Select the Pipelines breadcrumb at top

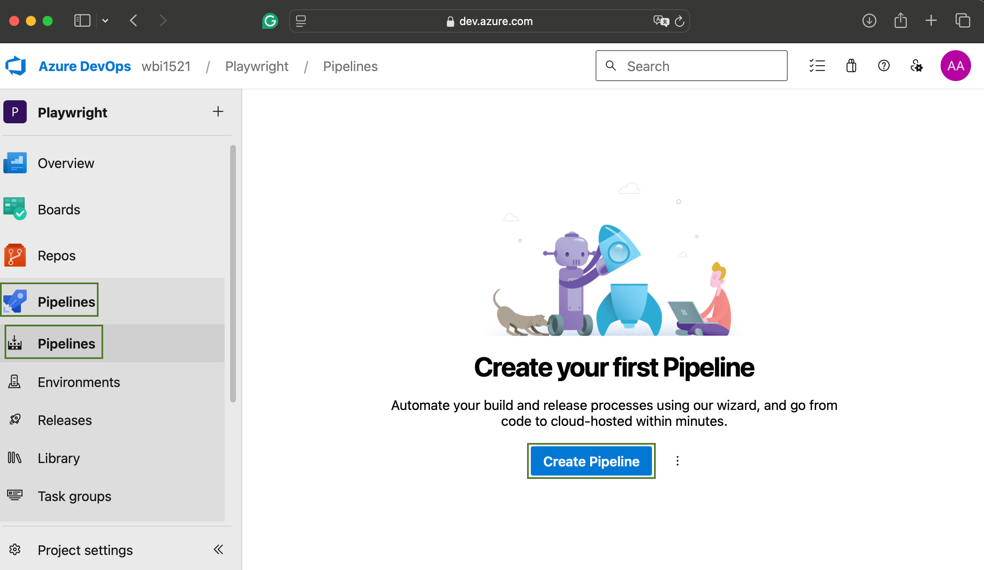[350, 66]
